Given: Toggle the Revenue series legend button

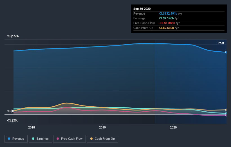Looking at the screenshot, I should point(16,139).
